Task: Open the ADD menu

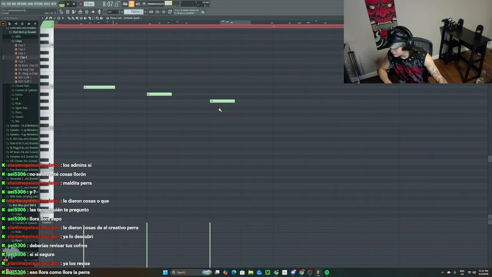Action: click(x=14, y=4)
